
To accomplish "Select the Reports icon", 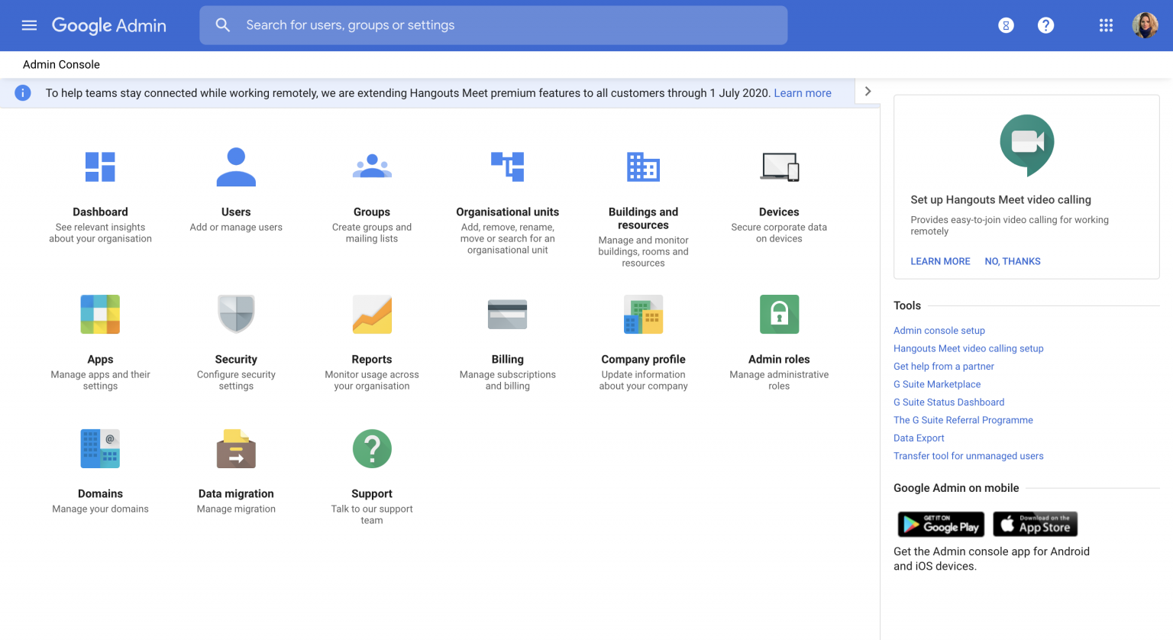I will click(372, 314).
